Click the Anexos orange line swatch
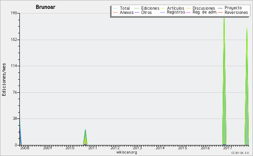Viewport: 253px width, 156px height. [x=116, y=12]
